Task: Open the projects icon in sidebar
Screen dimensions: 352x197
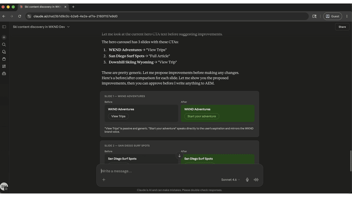Action: [4, 59]
